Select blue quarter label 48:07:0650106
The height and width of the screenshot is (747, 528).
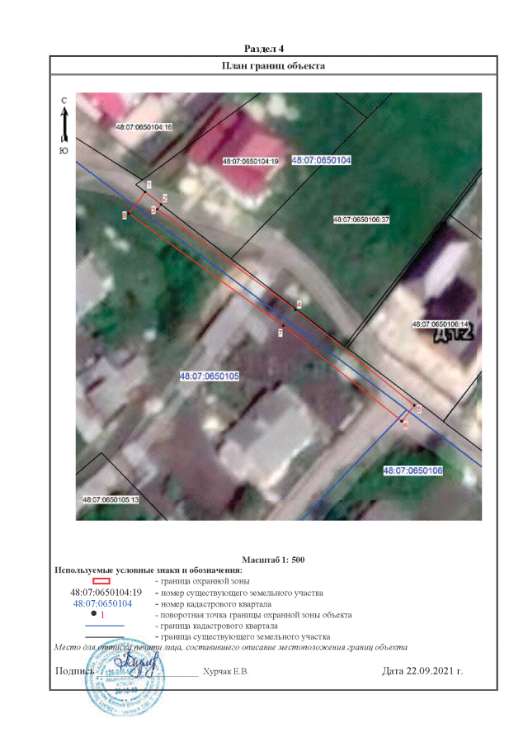pos(413,470)
